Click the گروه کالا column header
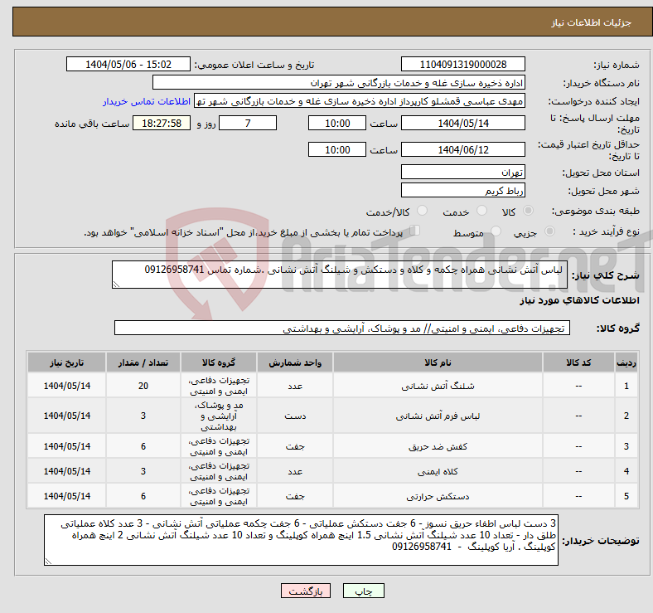The height and width of the screenshot is (613, 653). (219, 362)
